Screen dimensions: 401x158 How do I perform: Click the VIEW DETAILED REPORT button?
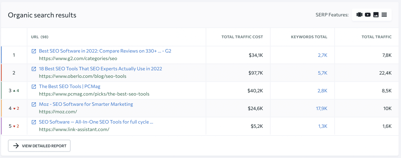[39, 146]
